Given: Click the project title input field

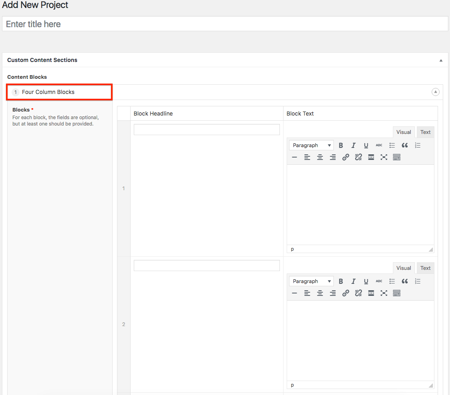Looking at the screenshot, I should pos(225,24).
